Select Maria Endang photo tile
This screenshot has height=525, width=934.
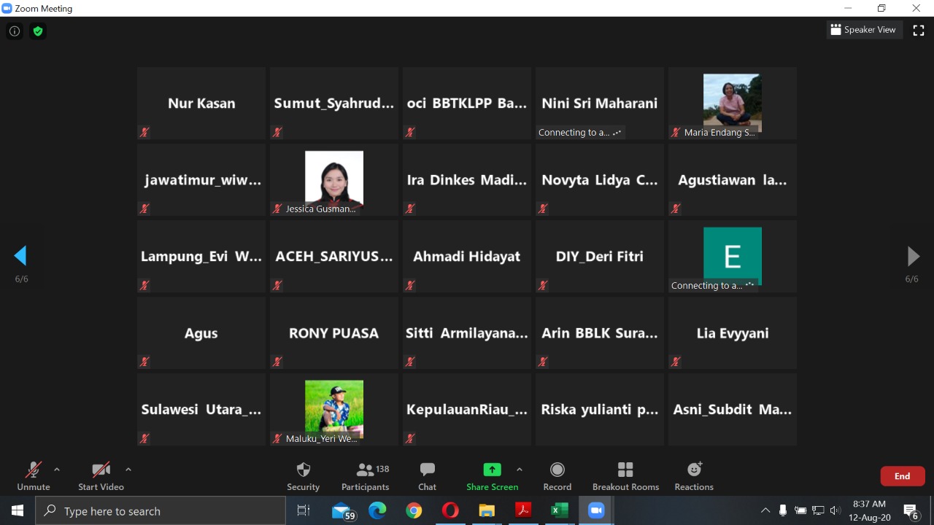tap(733, 104)
